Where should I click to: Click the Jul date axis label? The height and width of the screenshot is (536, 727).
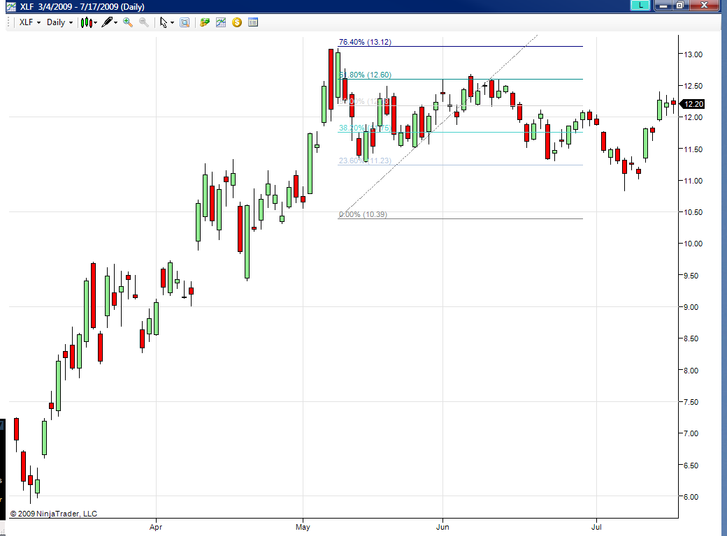596,527
